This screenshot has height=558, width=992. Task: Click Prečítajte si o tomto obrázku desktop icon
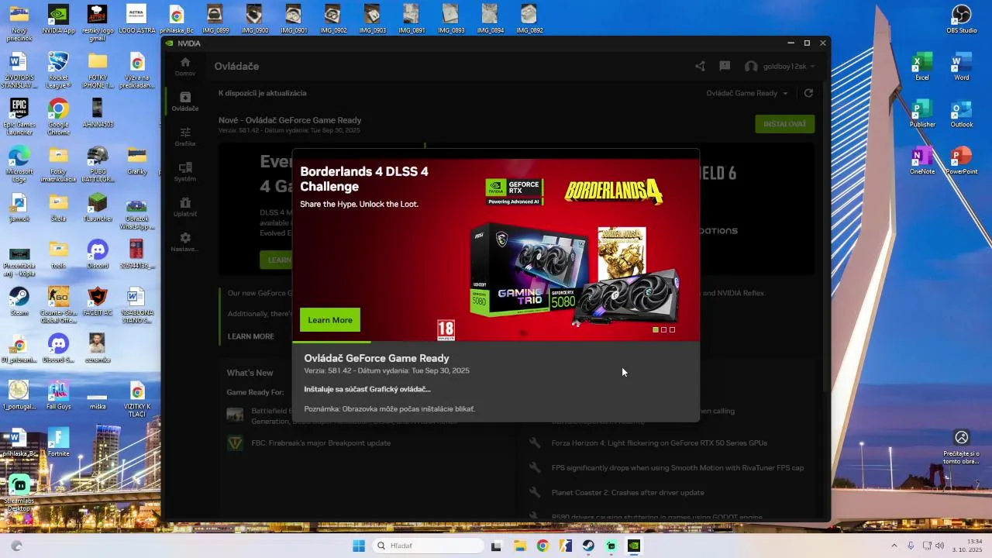(x=962, y=446)
